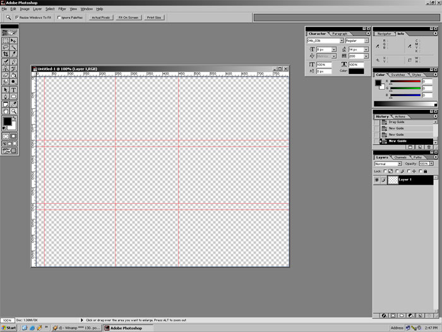Click the Actual Pixels button
The height and width of the screenshot is (332, 442).
100,18
